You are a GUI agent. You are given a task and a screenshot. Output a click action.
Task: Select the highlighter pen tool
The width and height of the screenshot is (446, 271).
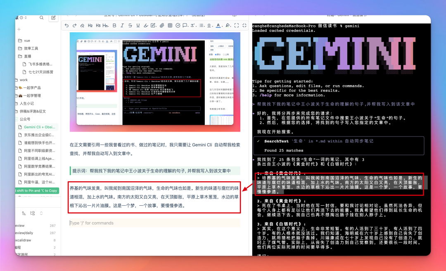pos(146,25)
